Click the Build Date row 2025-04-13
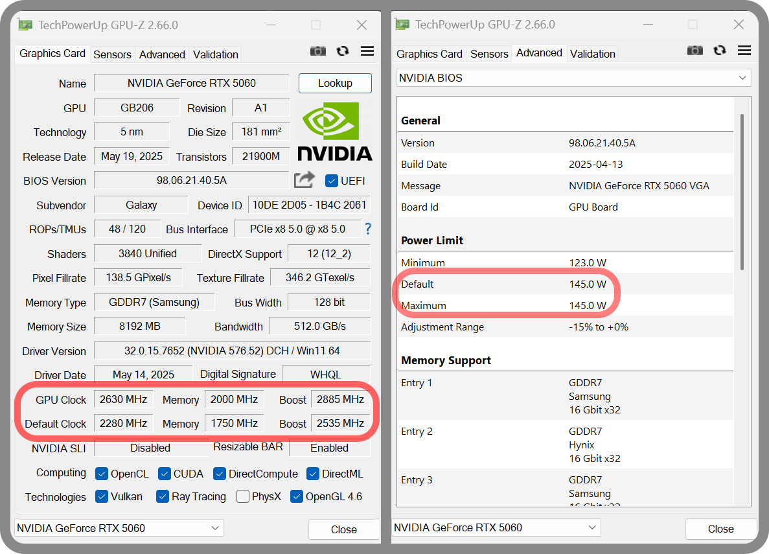The image size is (769, 554). pyautogui.click(x=566, y=165)
